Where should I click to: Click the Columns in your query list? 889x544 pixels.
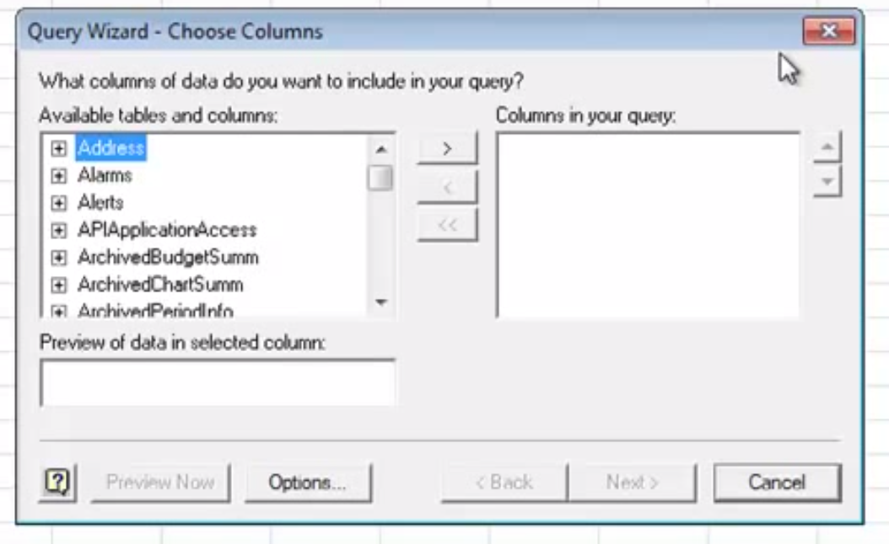648,225
